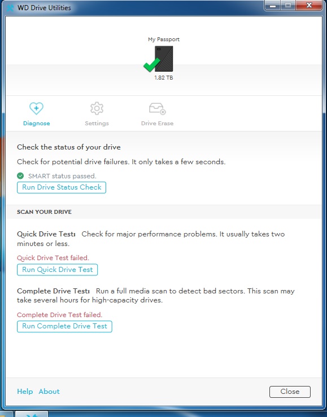The image size is (327, 417).
Task: Open the About link
Action: point(49,392)
